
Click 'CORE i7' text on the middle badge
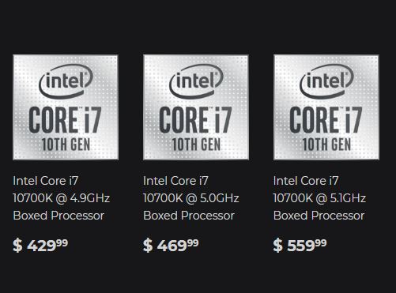(195, 120)
